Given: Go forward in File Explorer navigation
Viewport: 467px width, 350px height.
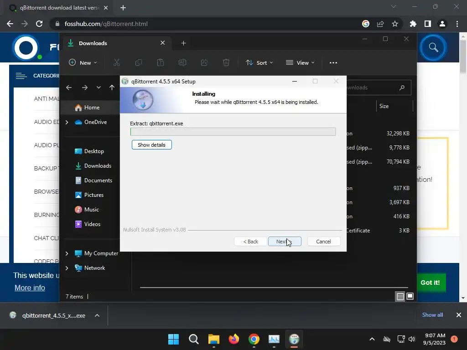Looking at the screenshot, I should 84,87.
